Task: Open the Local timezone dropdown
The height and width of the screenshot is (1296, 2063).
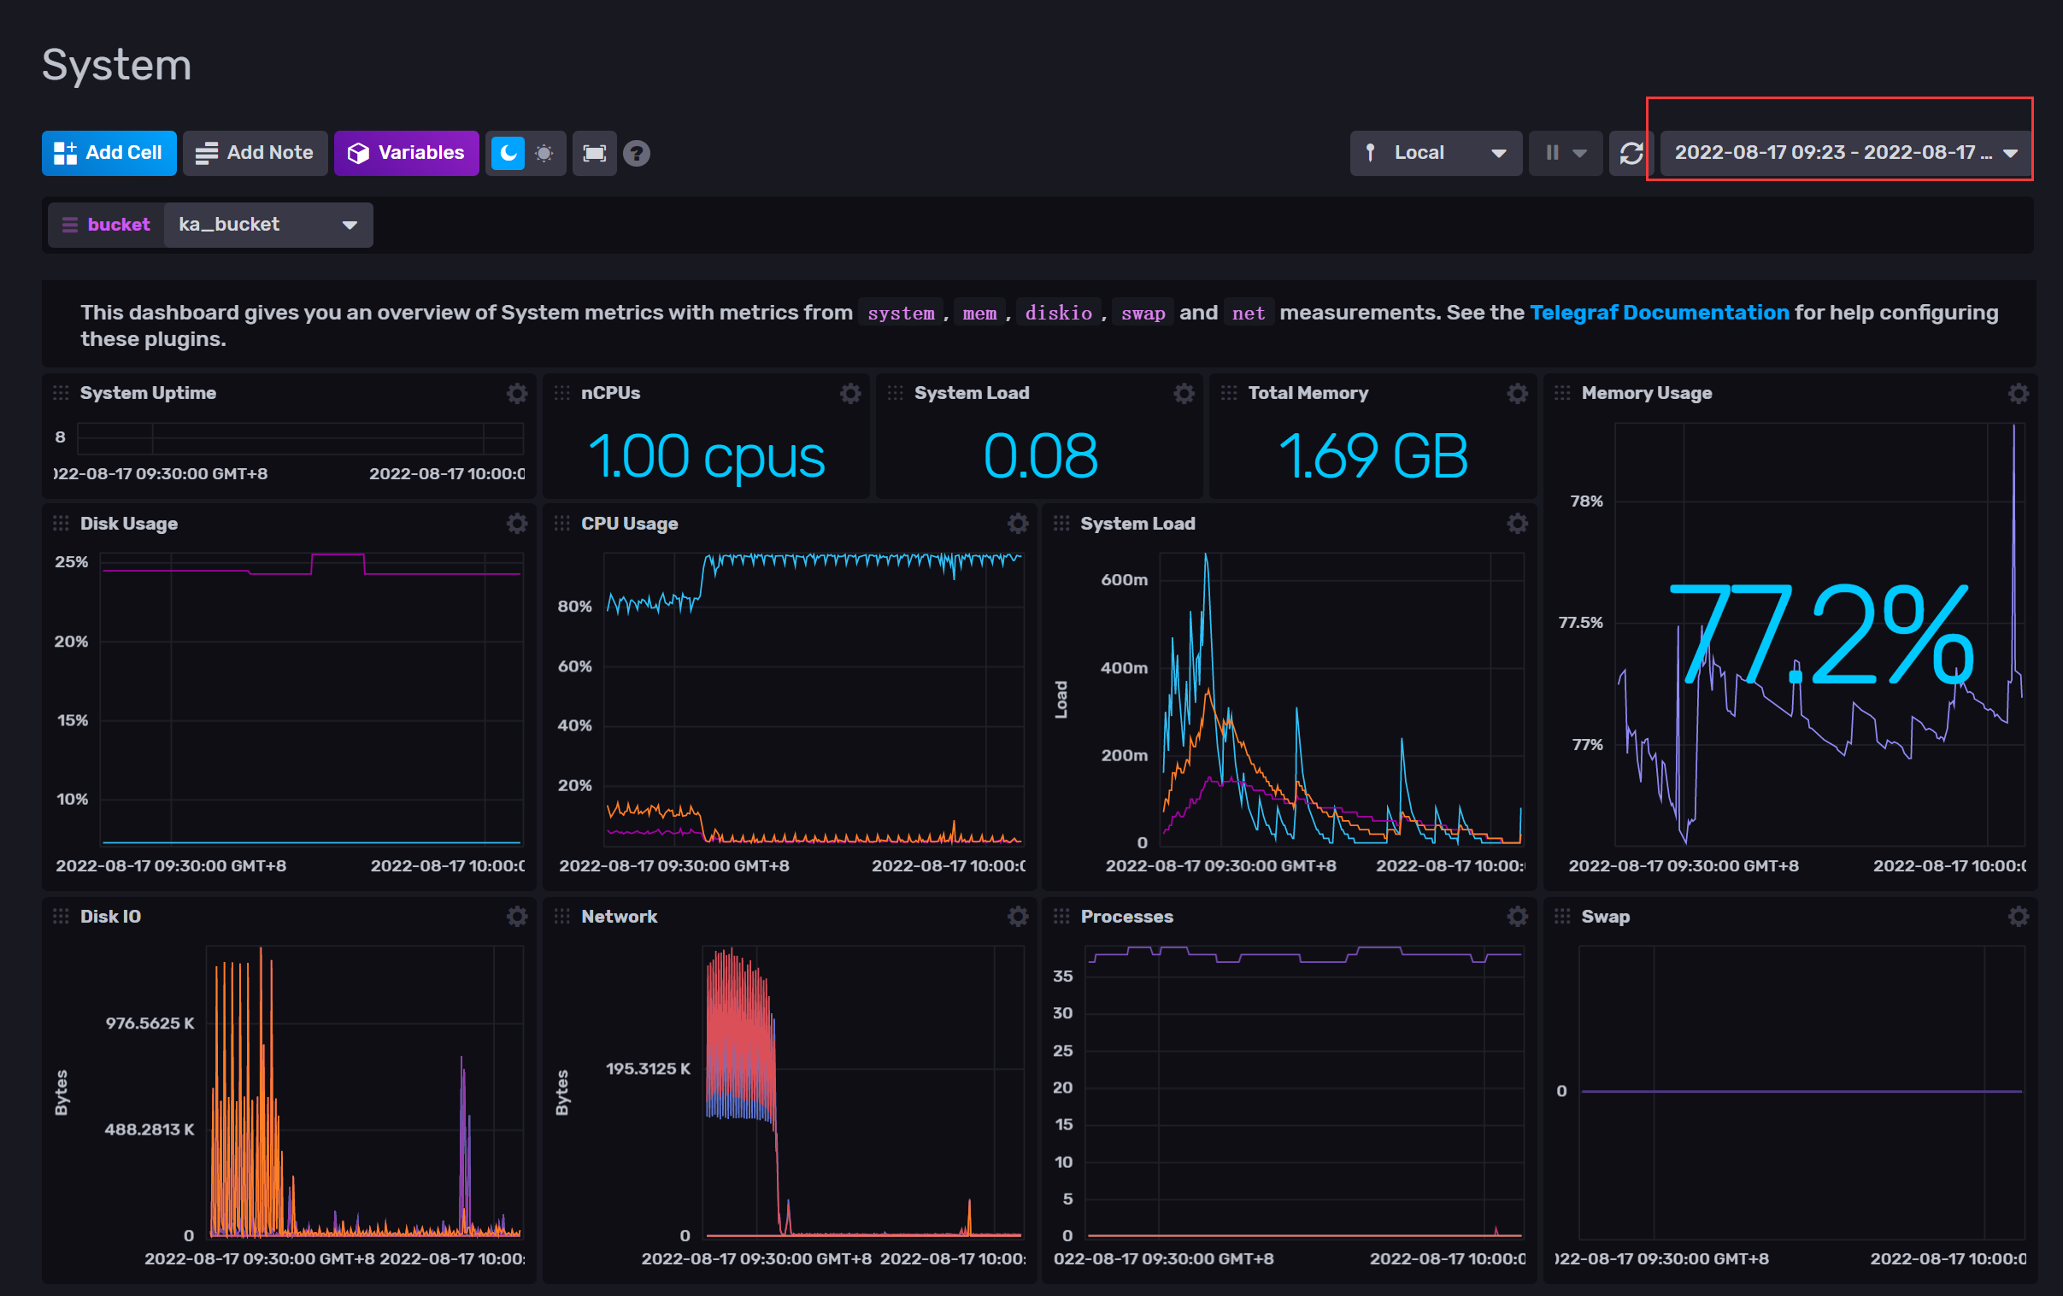Action: click(x=1435, y=153)
